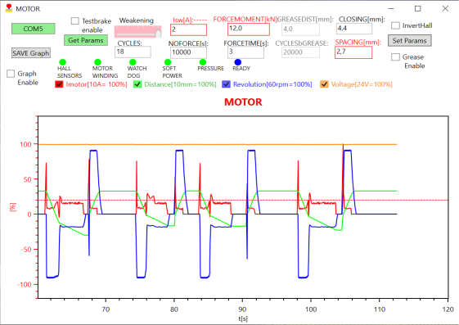Viewport: 459px width, 325px height.
Task: Click the Voltage[24V=100%] legend label
Action: click(362, 84)
